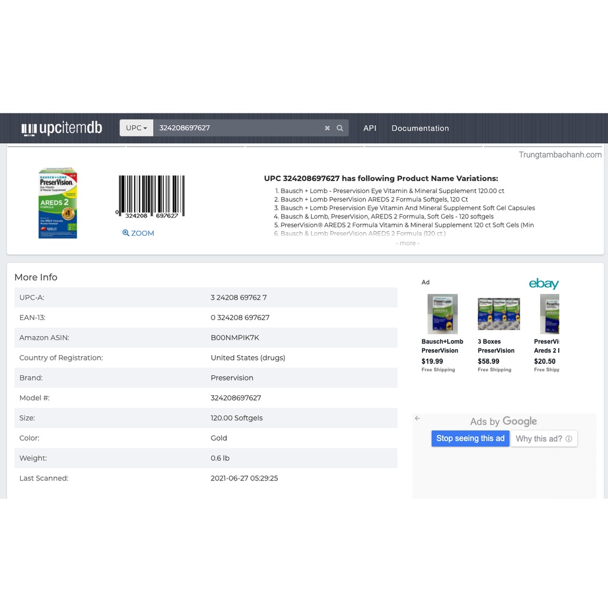The width and height of the screenshot is (608, 608).
Task: Clear the search field with the X icon
Action: pos(327,128)
